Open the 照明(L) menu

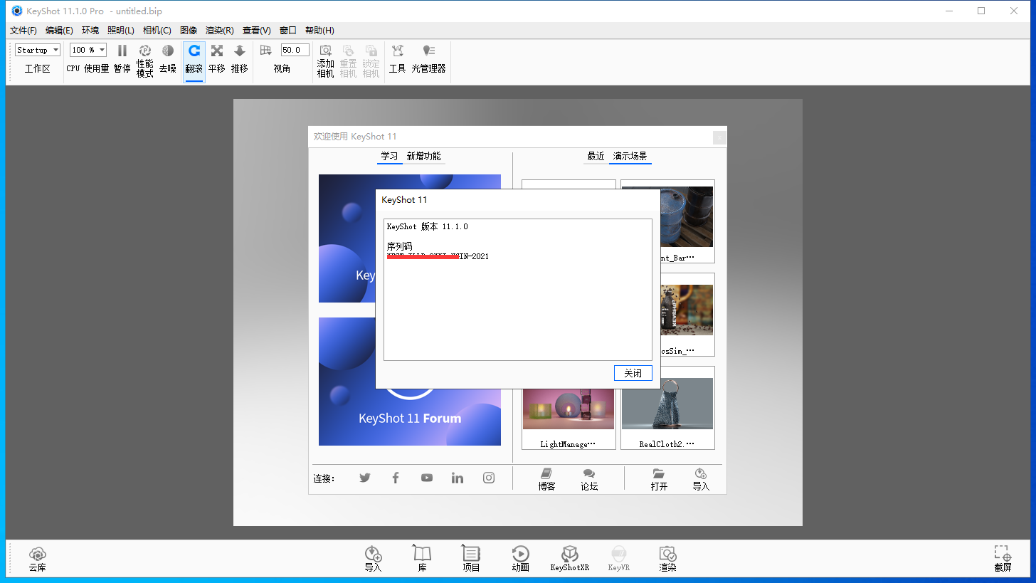click(121, 31)
